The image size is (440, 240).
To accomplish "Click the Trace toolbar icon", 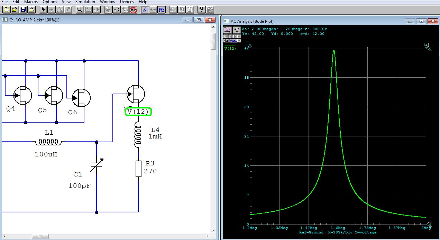I will coord(153,10).
